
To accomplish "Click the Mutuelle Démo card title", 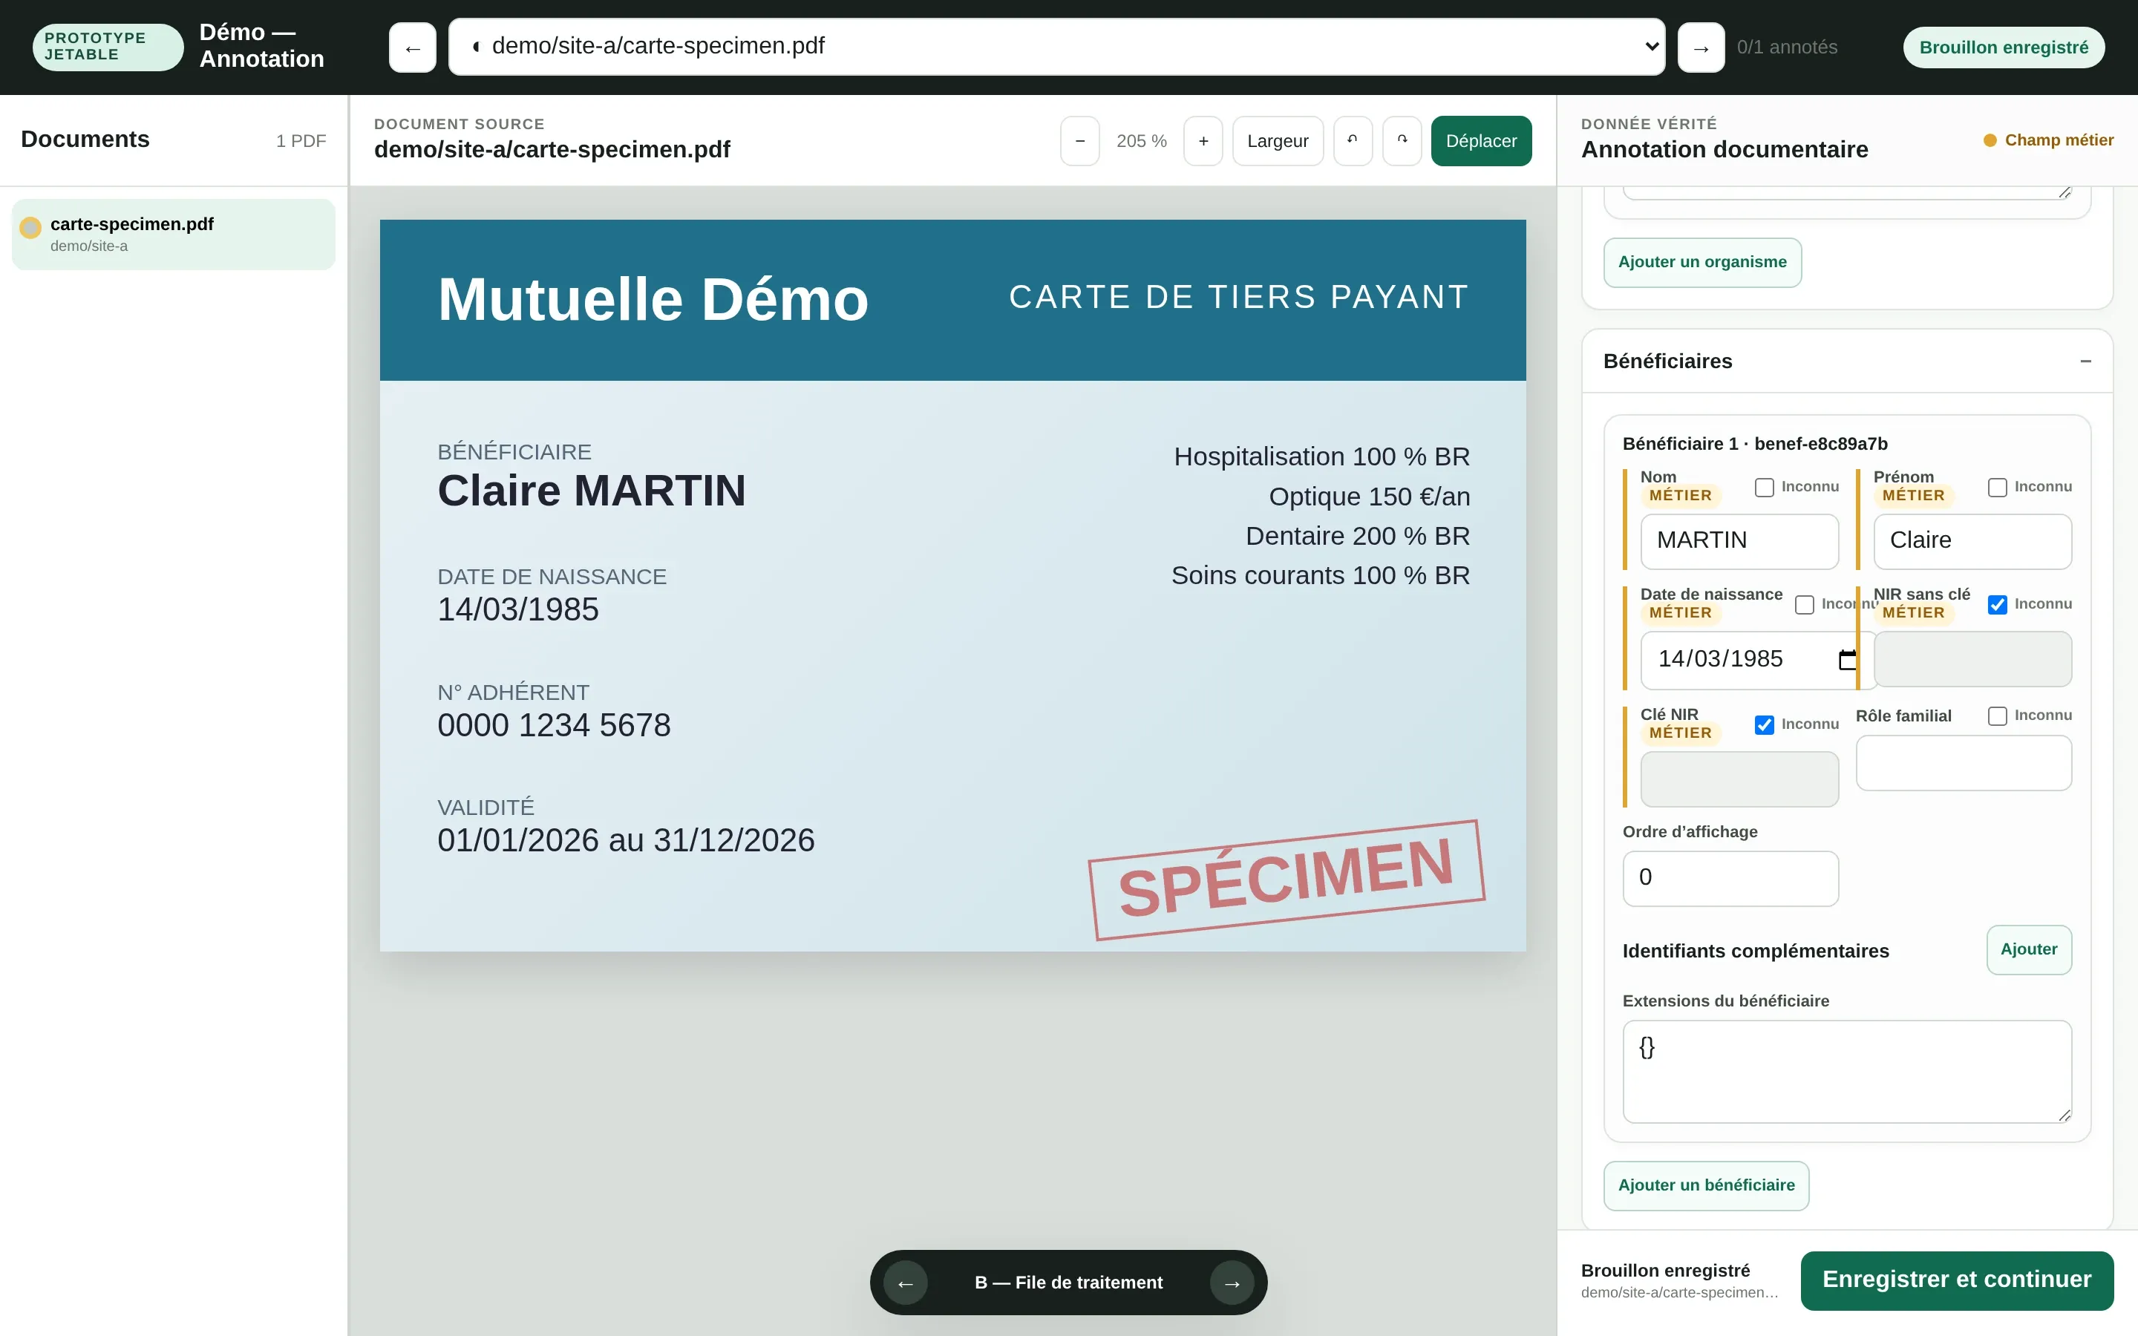I will pos(653,300).
